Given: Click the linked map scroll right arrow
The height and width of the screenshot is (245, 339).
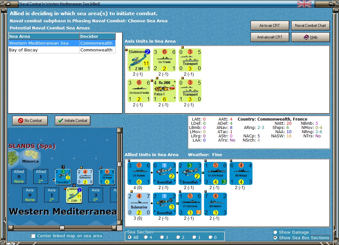Looking at the screenshot, I should coord(114,228).
